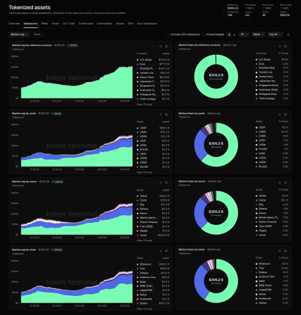Select Swiss Franc in Market cap by reference currency legend
This screenshot has width=301, height=315.
(x=153, y=77)
